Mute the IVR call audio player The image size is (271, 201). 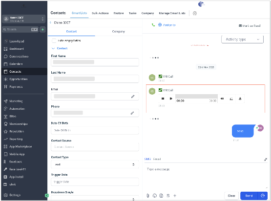pos(222,99)
